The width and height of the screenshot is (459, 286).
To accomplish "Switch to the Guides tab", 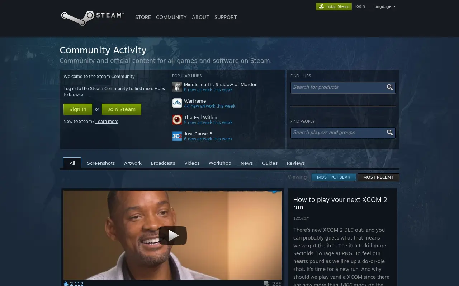I will [270, 163].
